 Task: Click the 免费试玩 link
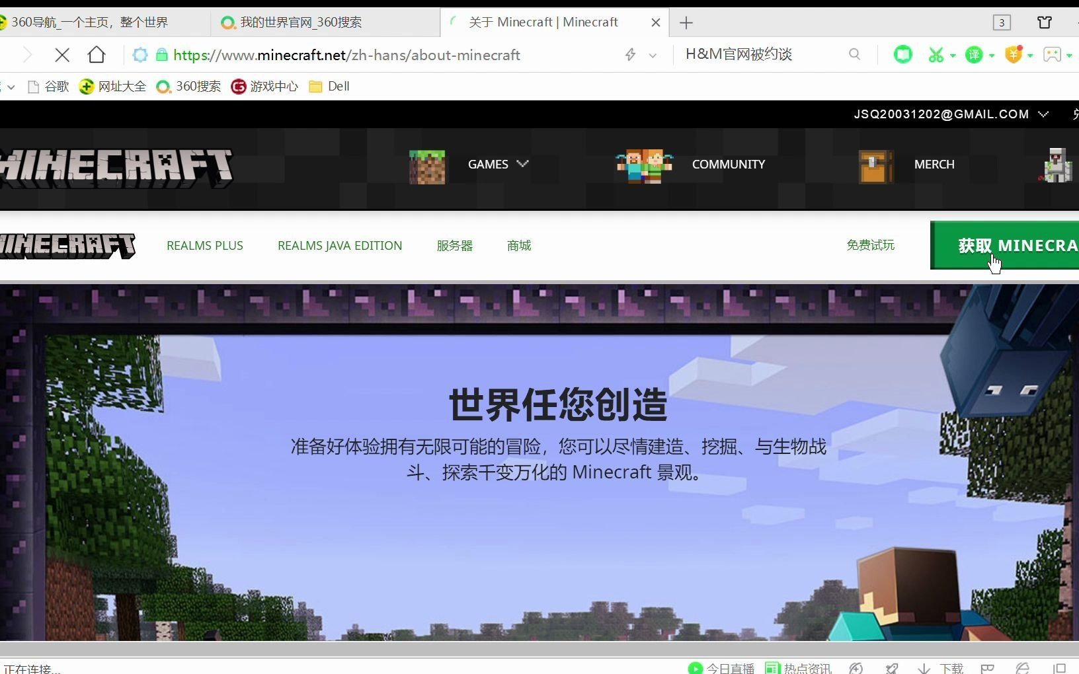pyautogui.click(x=870, y=245)
